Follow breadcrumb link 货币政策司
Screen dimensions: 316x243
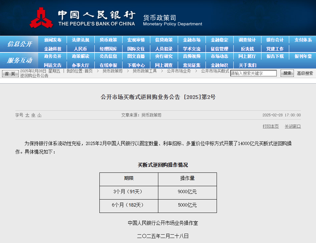tap(112, 71)
